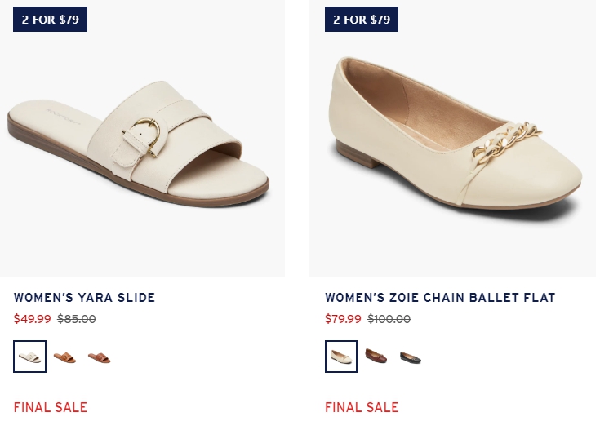The width and height of the screenshot is (600, 421).
Task: Open the Women's Yara Slide title link
Action: [x=84, y=298]
